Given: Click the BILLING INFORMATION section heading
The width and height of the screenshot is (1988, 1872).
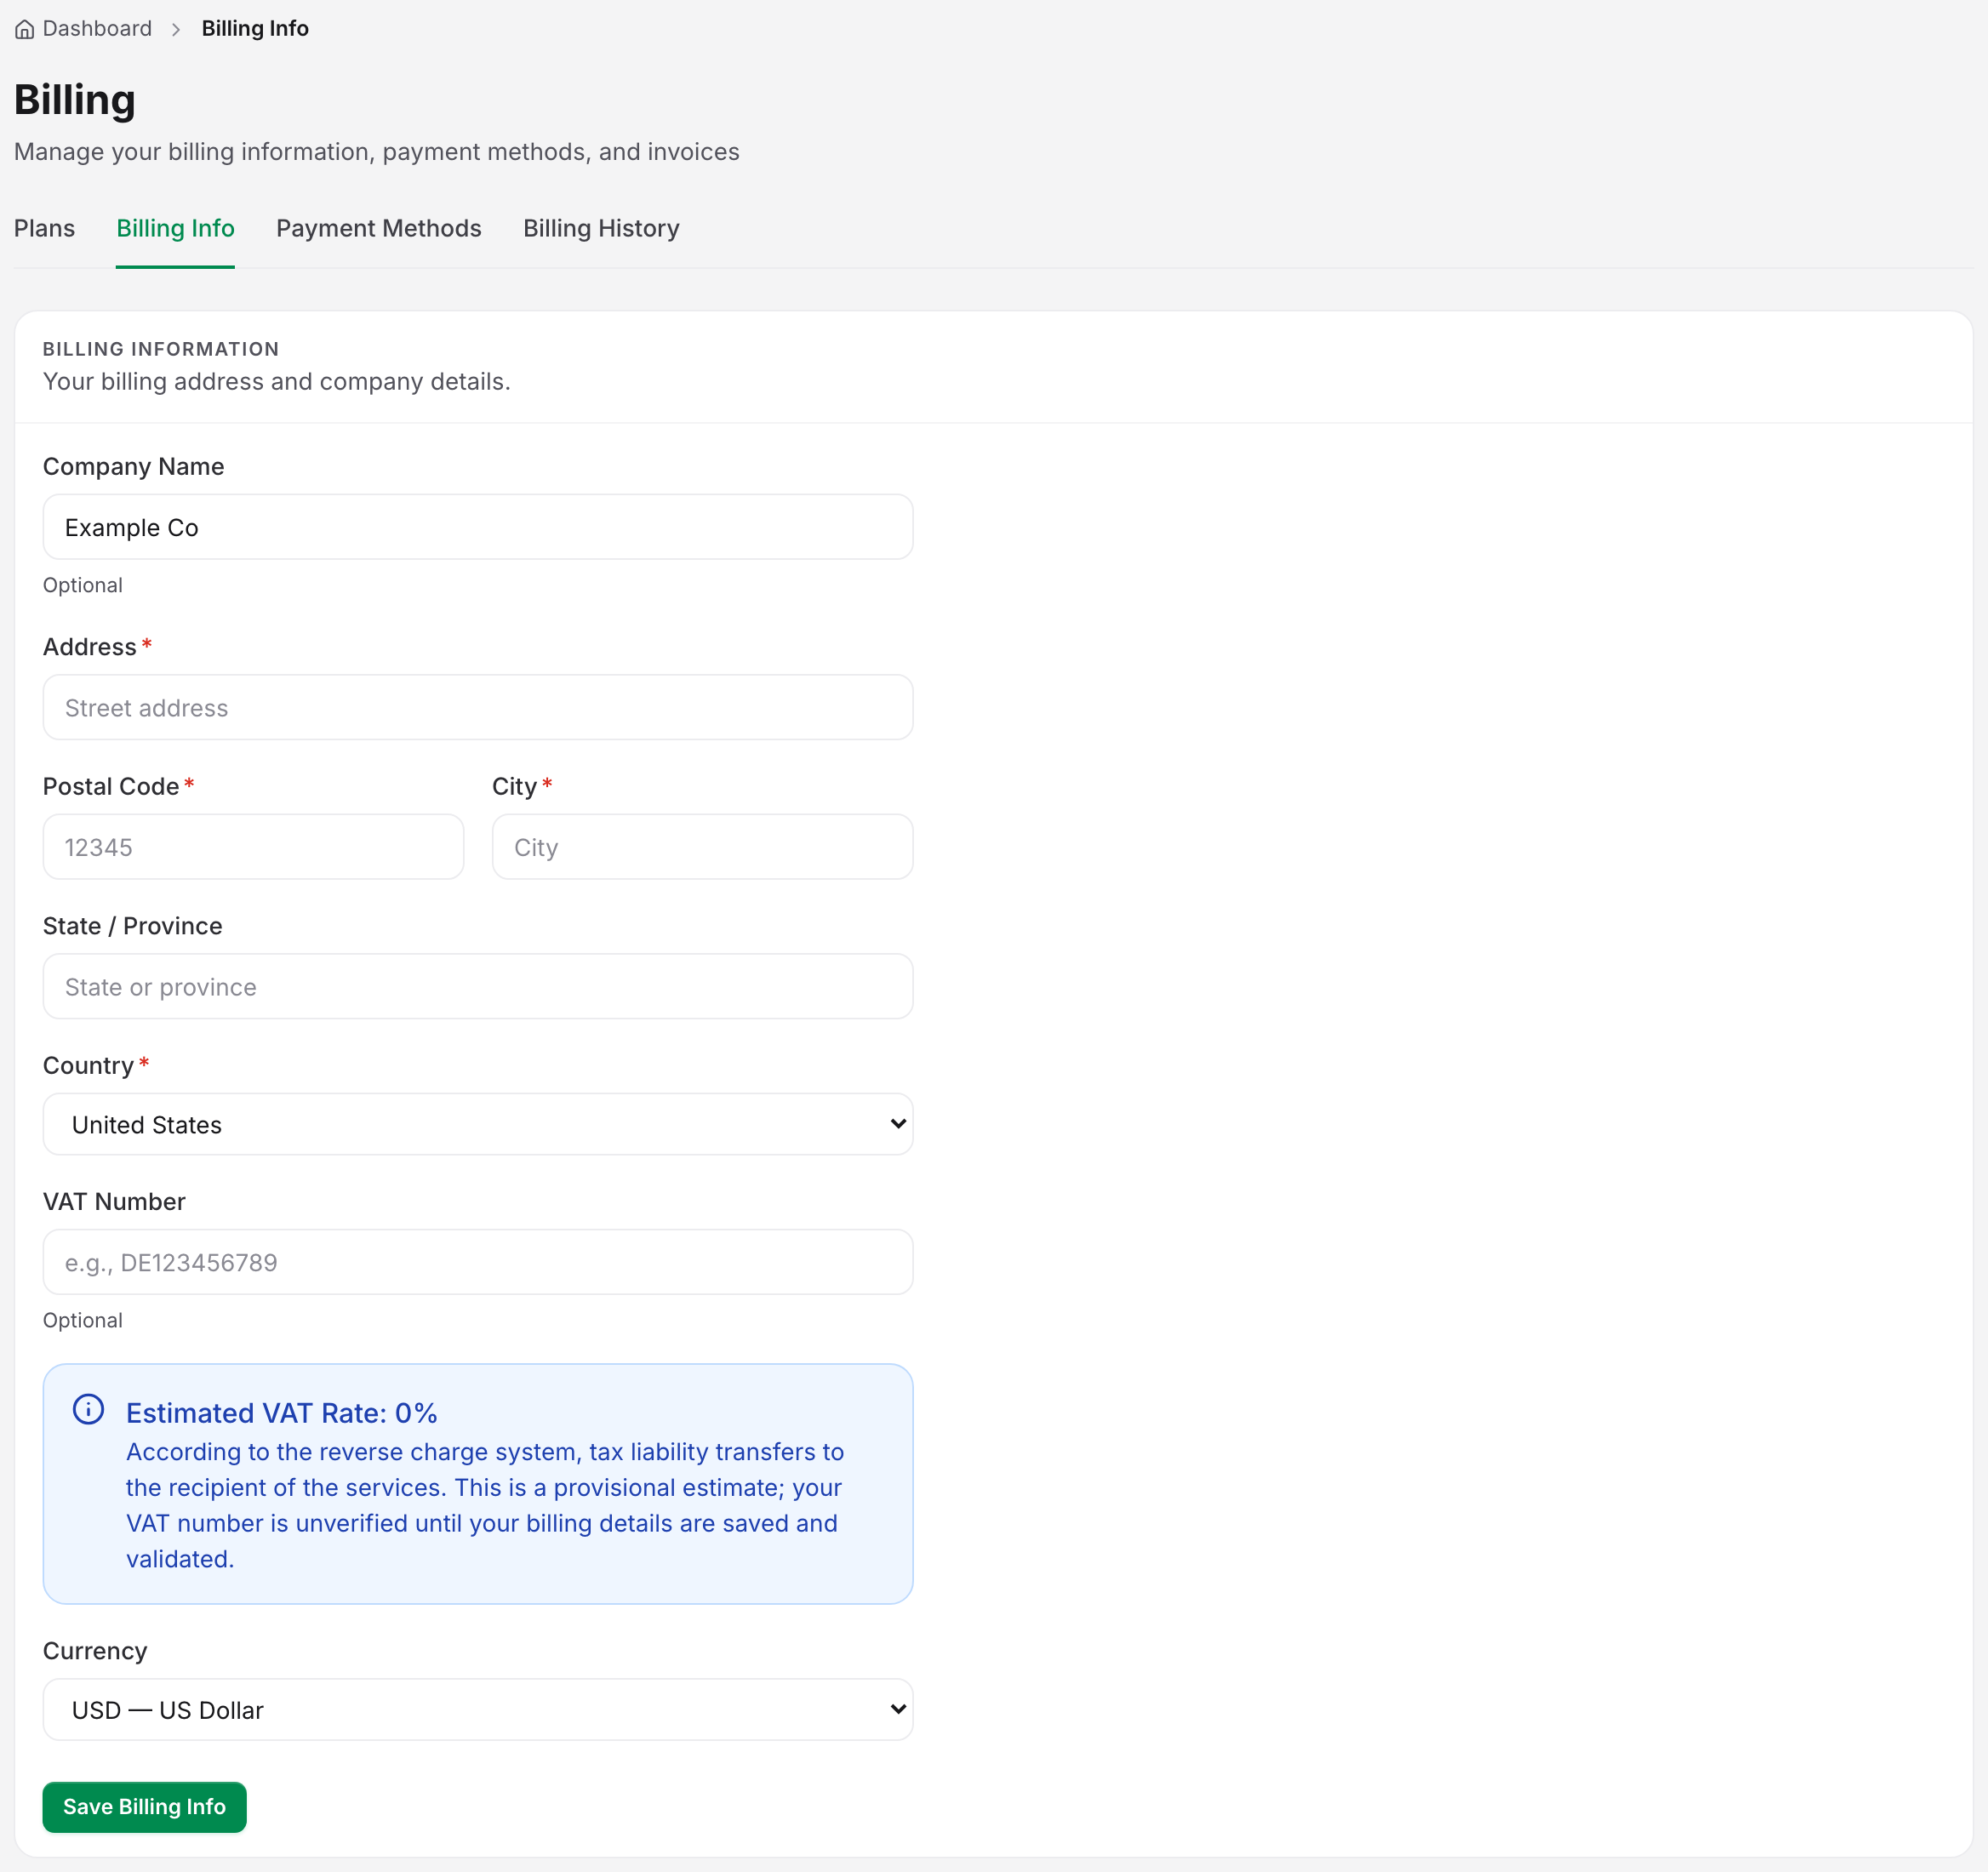Looking at the screenshot, I should tap(161, 349).
